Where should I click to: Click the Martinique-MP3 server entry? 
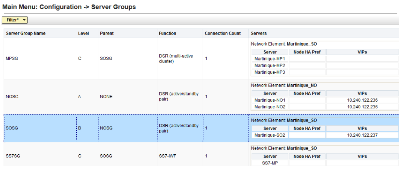(270, 72)
